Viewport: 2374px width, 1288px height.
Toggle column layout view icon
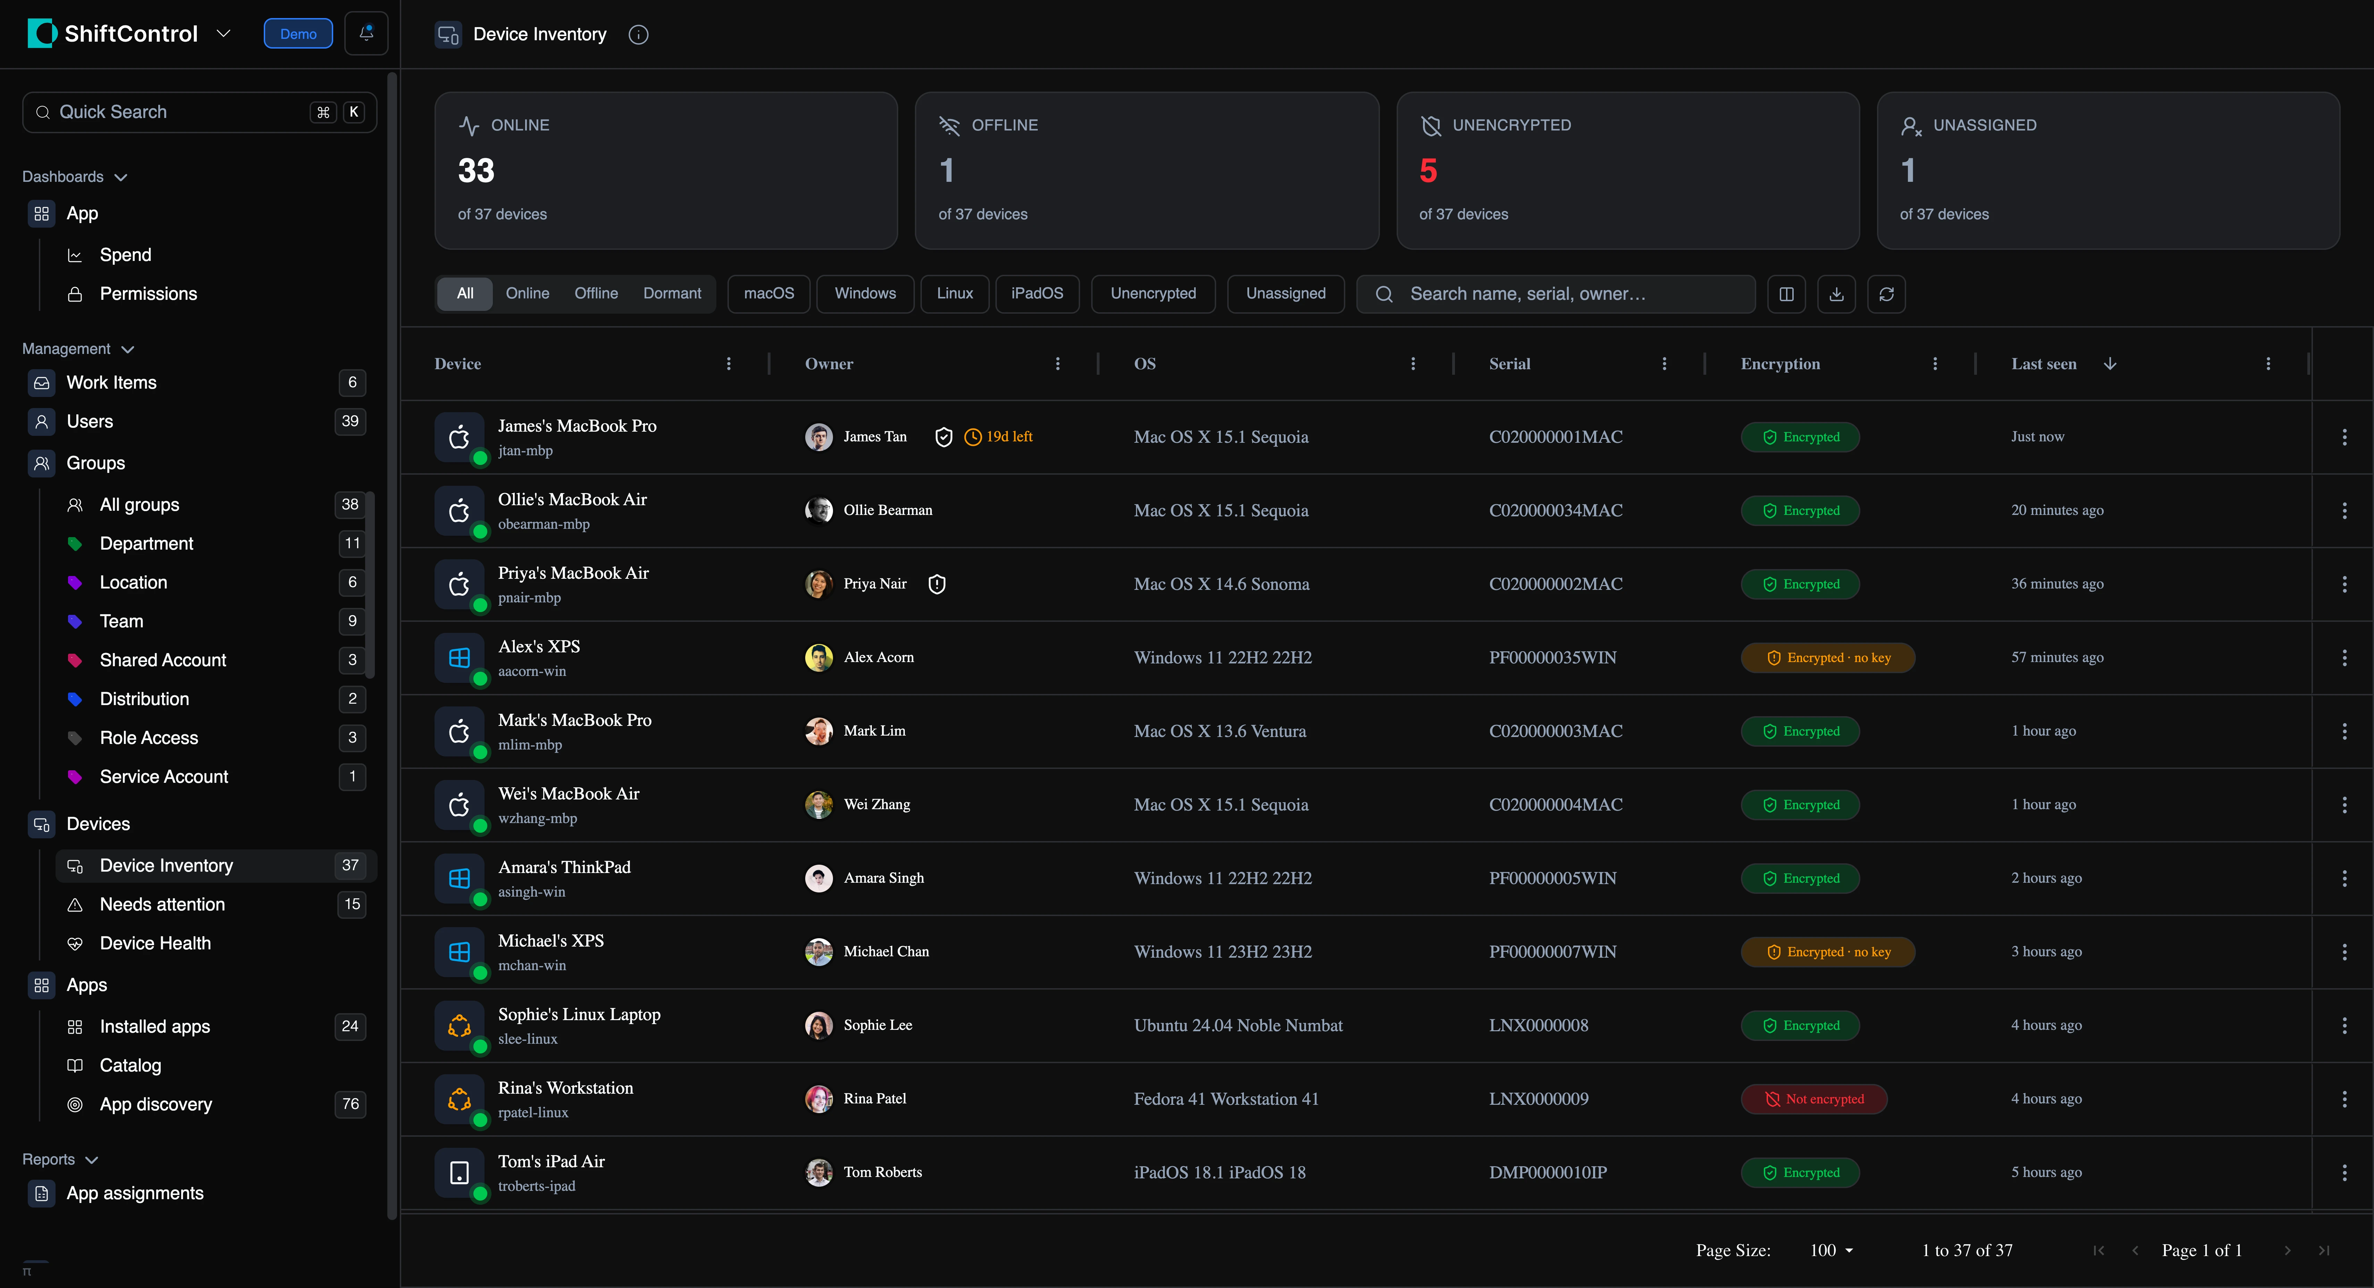(1786, 294)
